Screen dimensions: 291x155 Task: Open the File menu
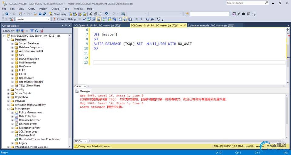pos(4,8)
